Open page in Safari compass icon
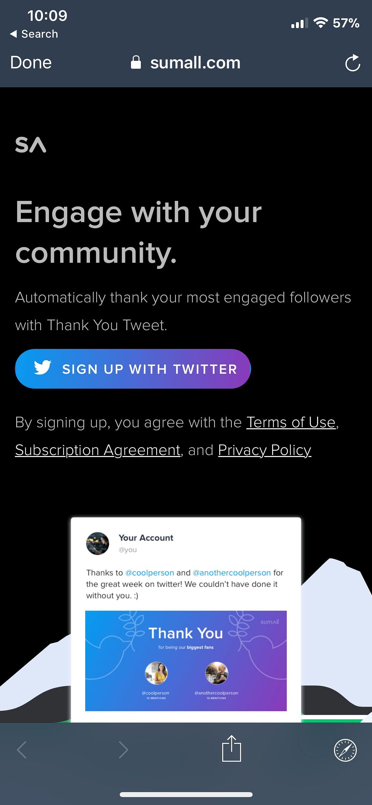The image size is (372, 805). [x=345, y=750]
